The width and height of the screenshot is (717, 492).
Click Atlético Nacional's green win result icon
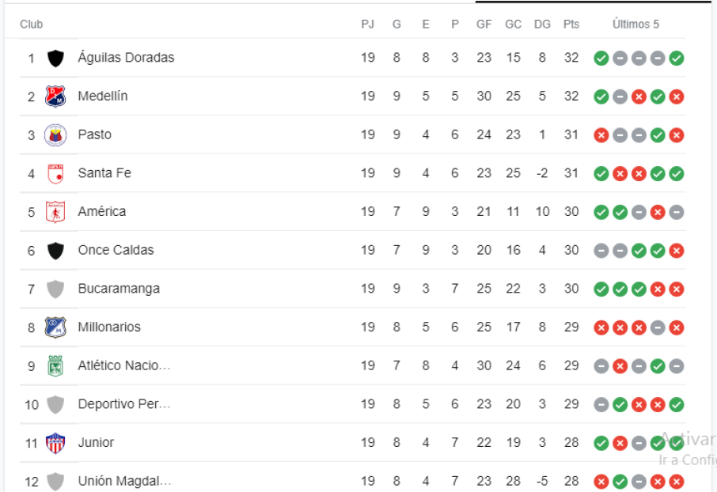click(x=658, y=366)
